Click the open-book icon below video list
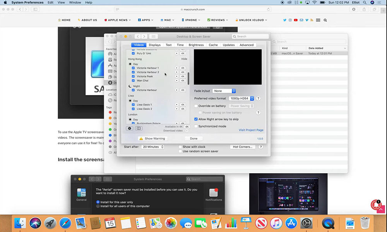Image resolution: width=387 pixels, height=232 pixels. (x=139, y=128)
